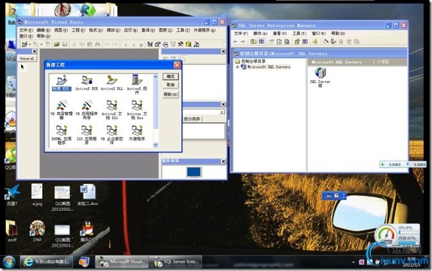Screen dimensions: 432x271
Task: Open the Properties window object combo box
Action: (204, 112)
